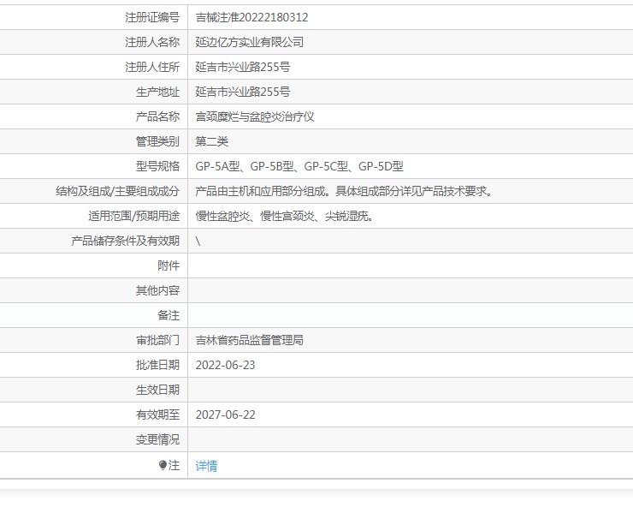Click the 注册证编号 label

[x=152, y=17]
